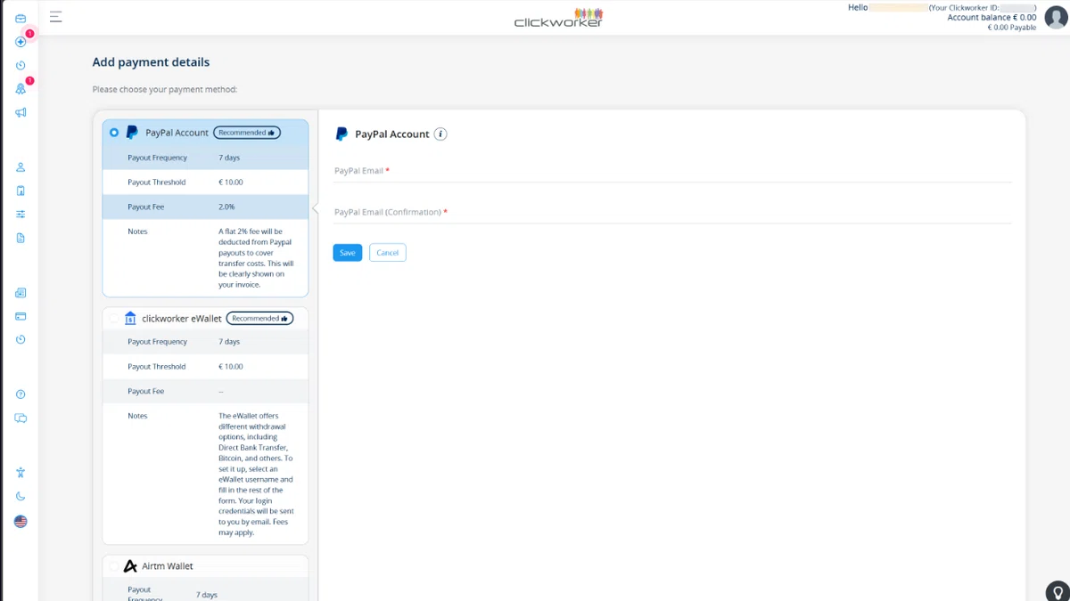Viewport: 1070px width, 601px height.
Task: Open the user avatar menu
Action: click(x=1055, y=17)
